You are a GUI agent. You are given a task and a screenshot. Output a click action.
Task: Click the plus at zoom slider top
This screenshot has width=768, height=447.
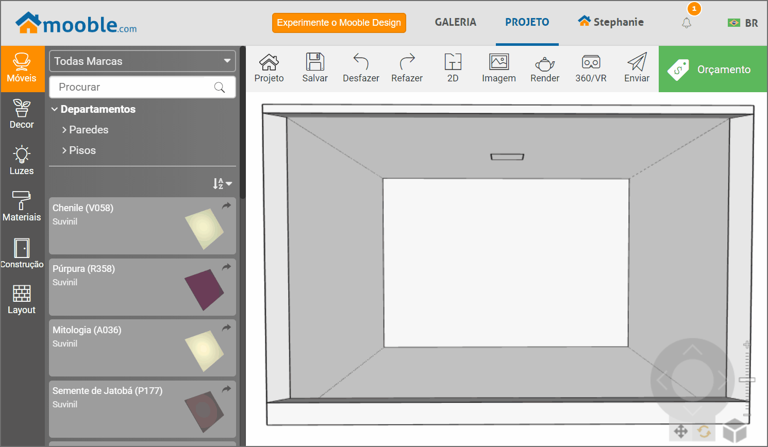[747, 345]
